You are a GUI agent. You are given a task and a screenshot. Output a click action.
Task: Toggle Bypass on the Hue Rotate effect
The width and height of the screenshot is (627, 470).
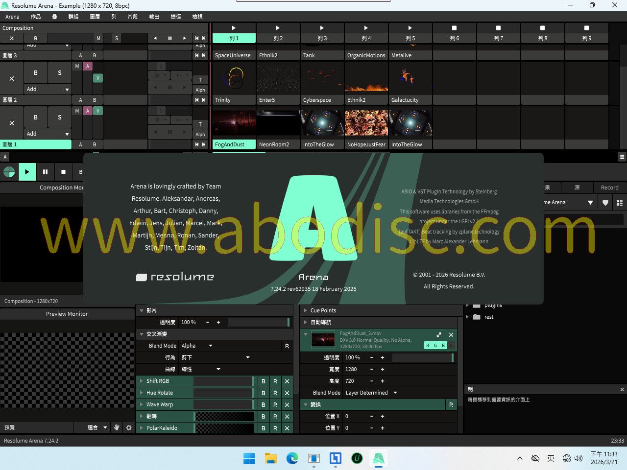point(264,393)
